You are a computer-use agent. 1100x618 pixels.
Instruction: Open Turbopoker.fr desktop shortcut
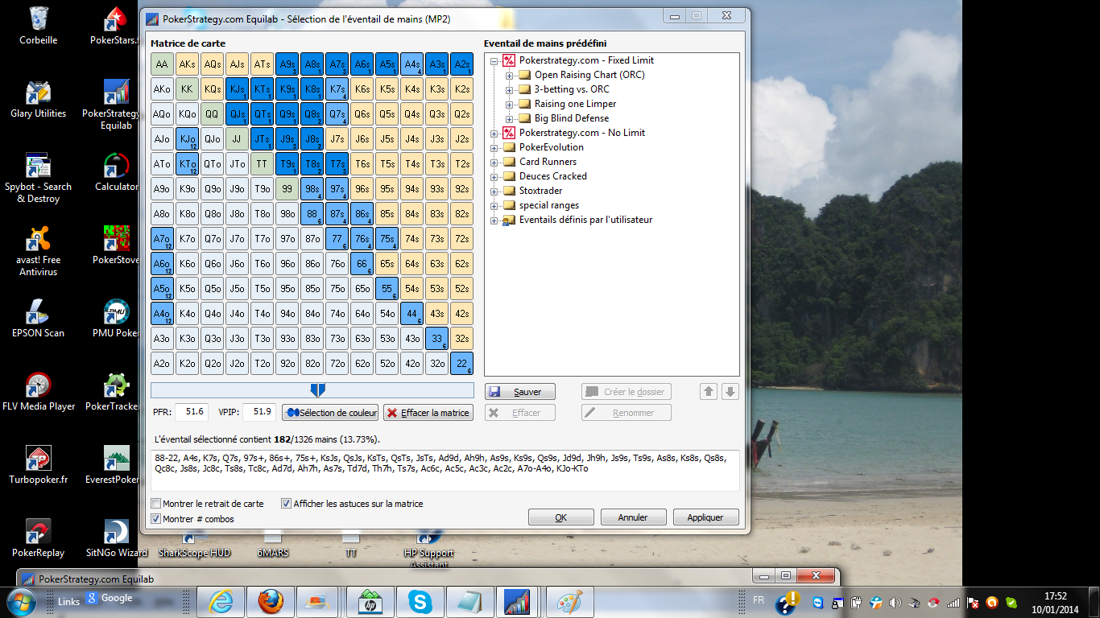click(x=38, y=464)
